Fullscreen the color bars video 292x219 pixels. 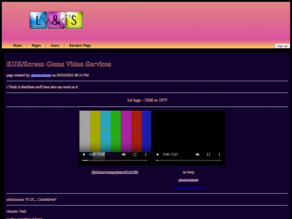[x=135, y=154]
